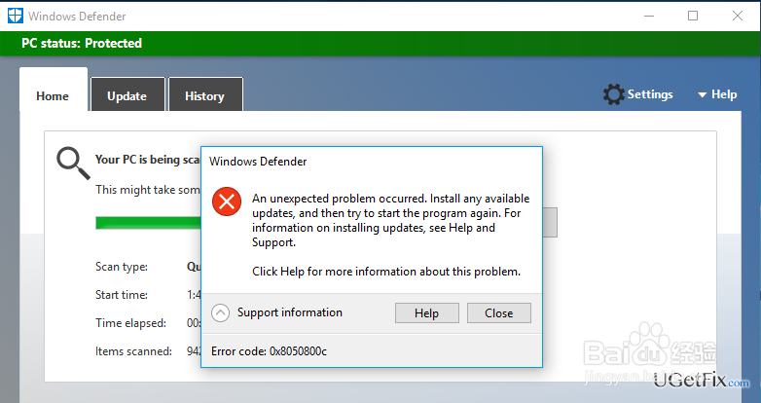Switch to the History tab
Viewport: 761px width, 403px height.
tap(204, 95)
